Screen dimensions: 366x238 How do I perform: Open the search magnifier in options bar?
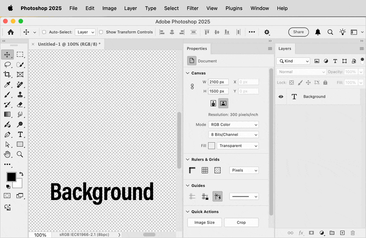click(330, 32)
